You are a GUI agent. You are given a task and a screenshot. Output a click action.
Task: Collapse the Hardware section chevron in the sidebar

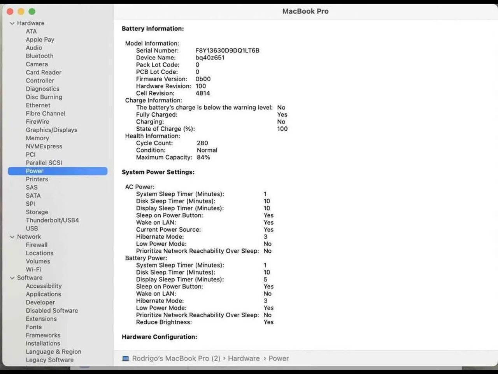click(12, 23)
